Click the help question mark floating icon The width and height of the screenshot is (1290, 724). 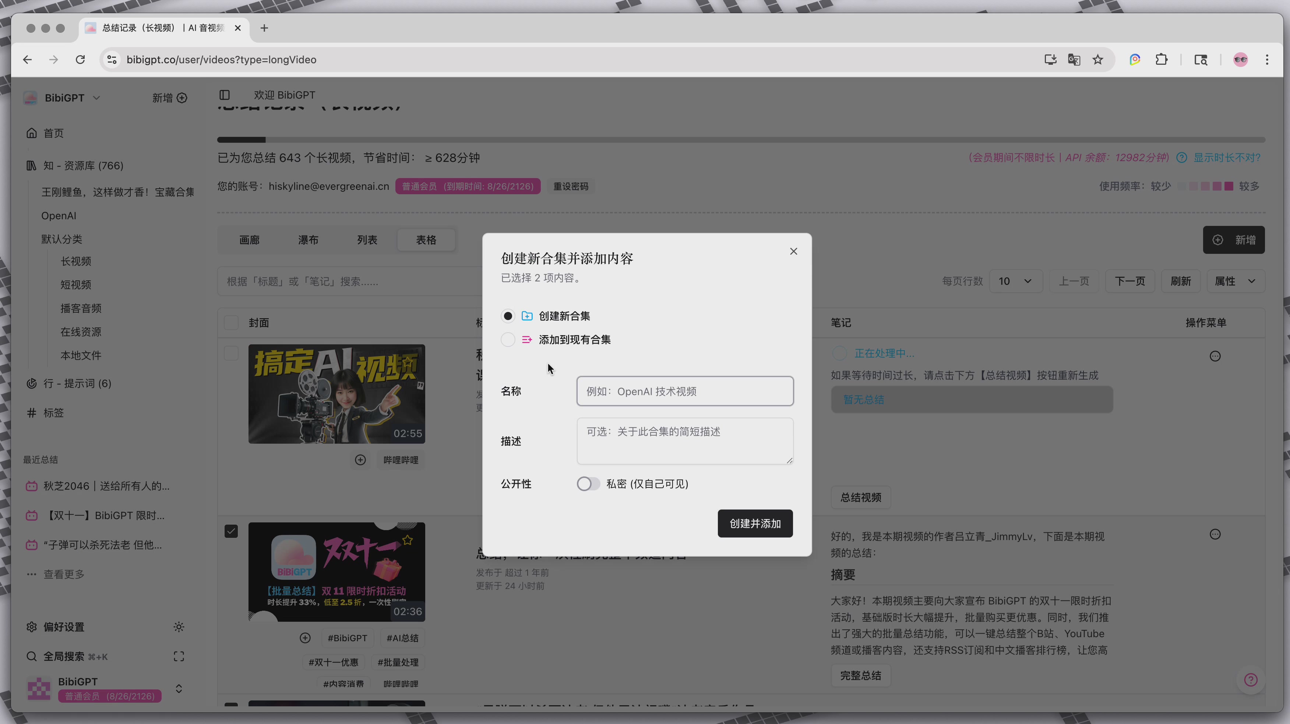[x=1251, y=679]
